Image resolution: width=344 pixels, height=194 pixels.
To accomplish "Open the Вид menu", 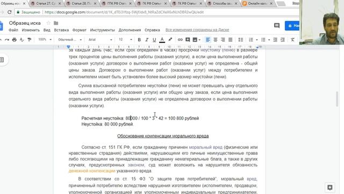I will tap(47, 30).
